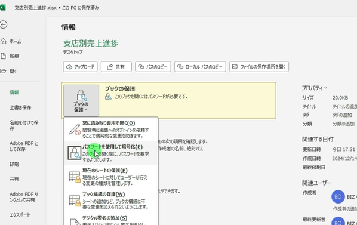The width and height of the screenshot is (357, 225).
Task: Select Adobe PDF リンクとして共有
Action: point(24,197)
